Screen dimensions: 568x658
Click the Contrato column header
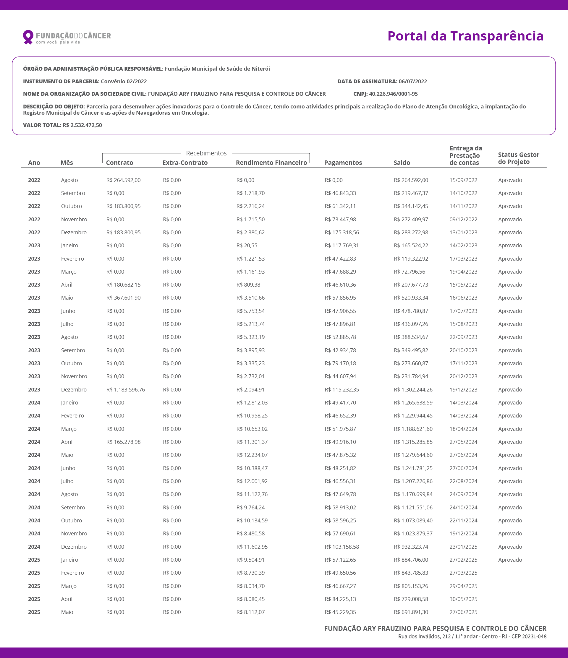119,163
